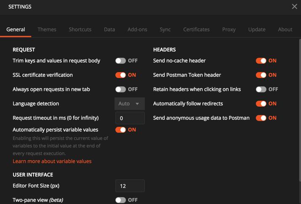Toggle Trim keys and values in request body

(x=121, y=61)
